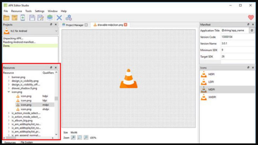Close the Icons panel
The height and width of the screenshot is (145, 258).
pyautogui.click(x=253, y=68)
